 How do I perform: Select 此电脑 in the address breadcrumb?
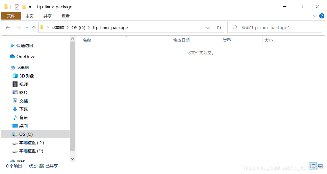58,28
